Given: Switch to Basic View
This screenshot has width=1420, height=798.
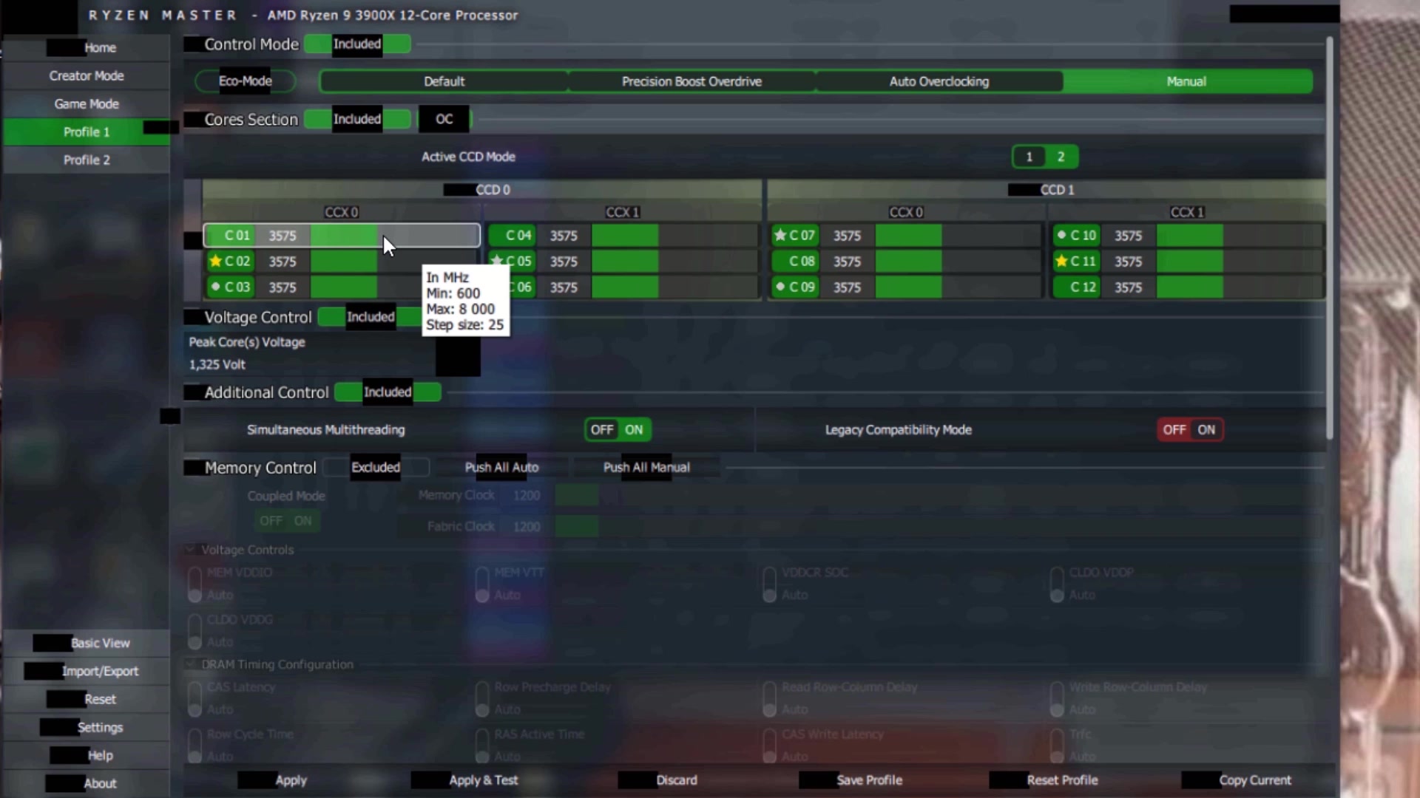Looking at the screenshot, I should (87, 644).
